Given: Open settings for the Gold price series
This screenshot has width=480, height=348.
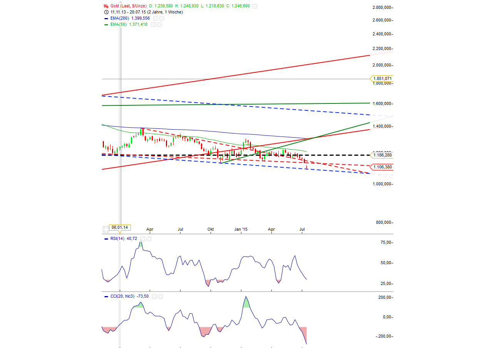Looking at the screenshot, I should tap(254, 6).
